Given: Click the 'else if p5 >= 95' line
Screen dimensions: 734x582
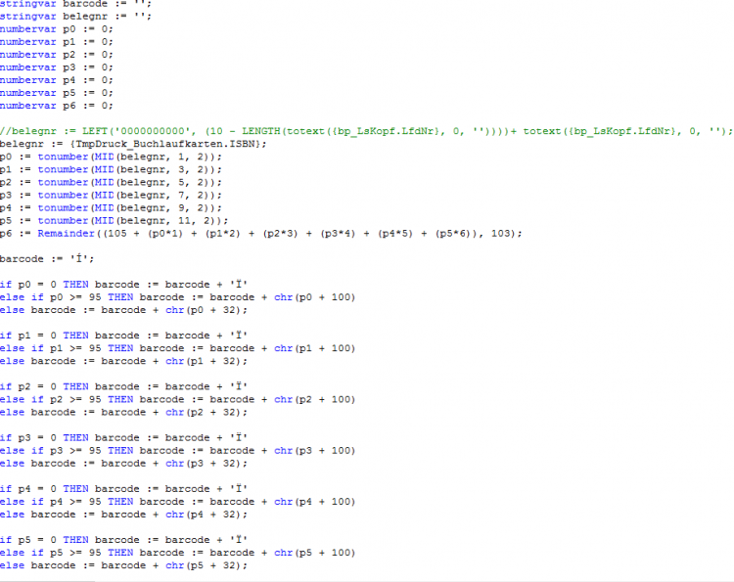Looking at the screenshot, I should pos(178,553).
